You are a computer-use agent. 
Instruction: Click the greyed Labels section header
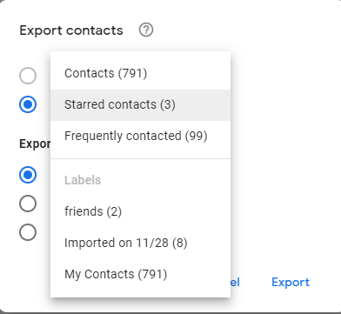coord(83,180)
